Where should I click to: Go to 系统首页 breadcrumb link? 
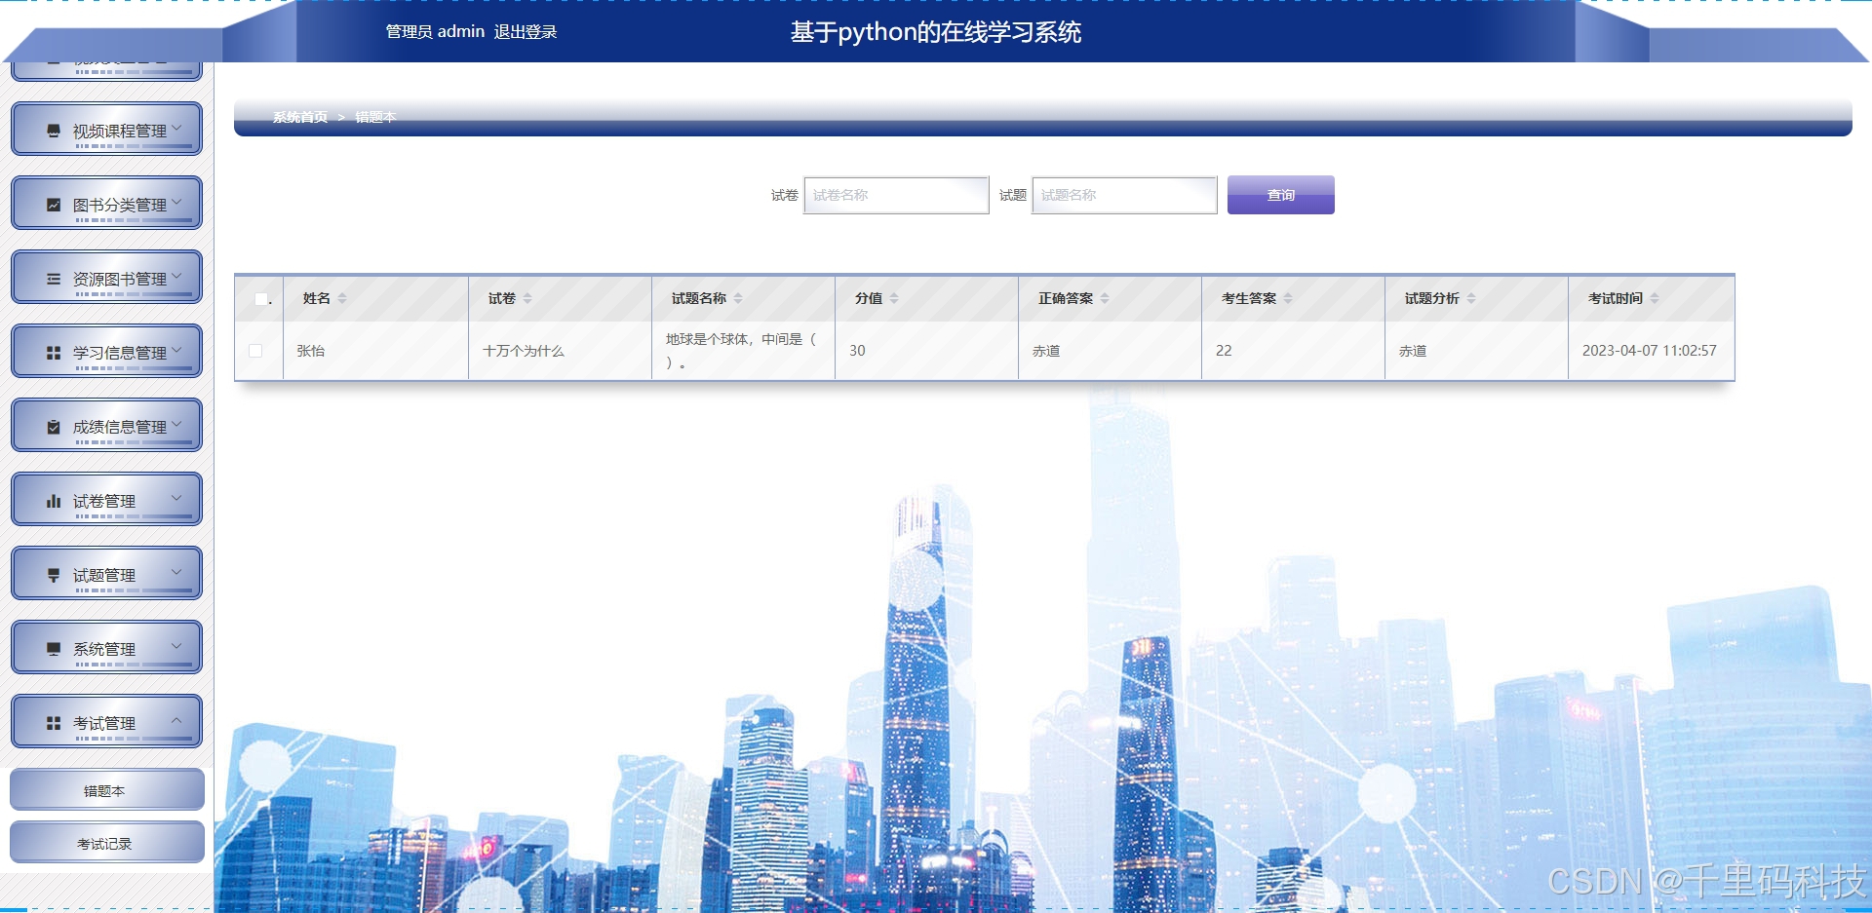(x=300, y=117)
